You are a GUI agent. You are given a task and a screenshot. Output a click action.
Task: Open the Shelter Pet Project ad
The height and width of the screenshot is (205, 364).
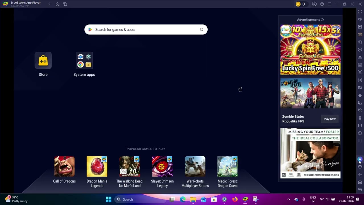click(311, 153)
